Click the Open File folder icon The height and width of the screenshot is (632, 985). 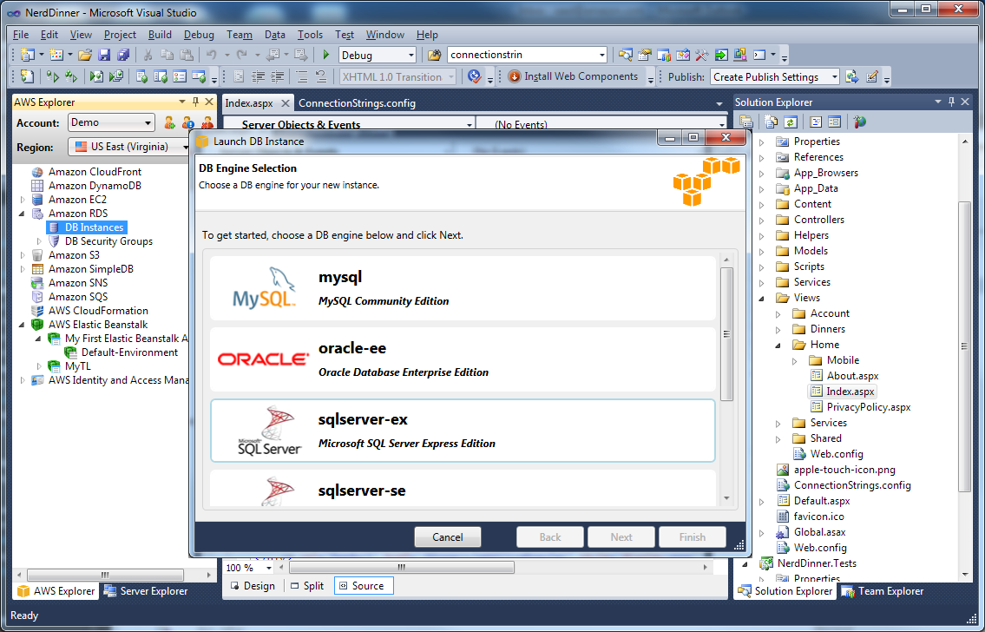pyautogui.click(x=85, y=55)
